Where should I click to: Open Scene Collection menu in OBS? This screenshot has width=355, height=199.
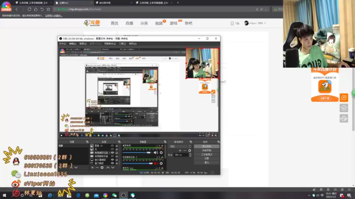(x=110, y=43)
